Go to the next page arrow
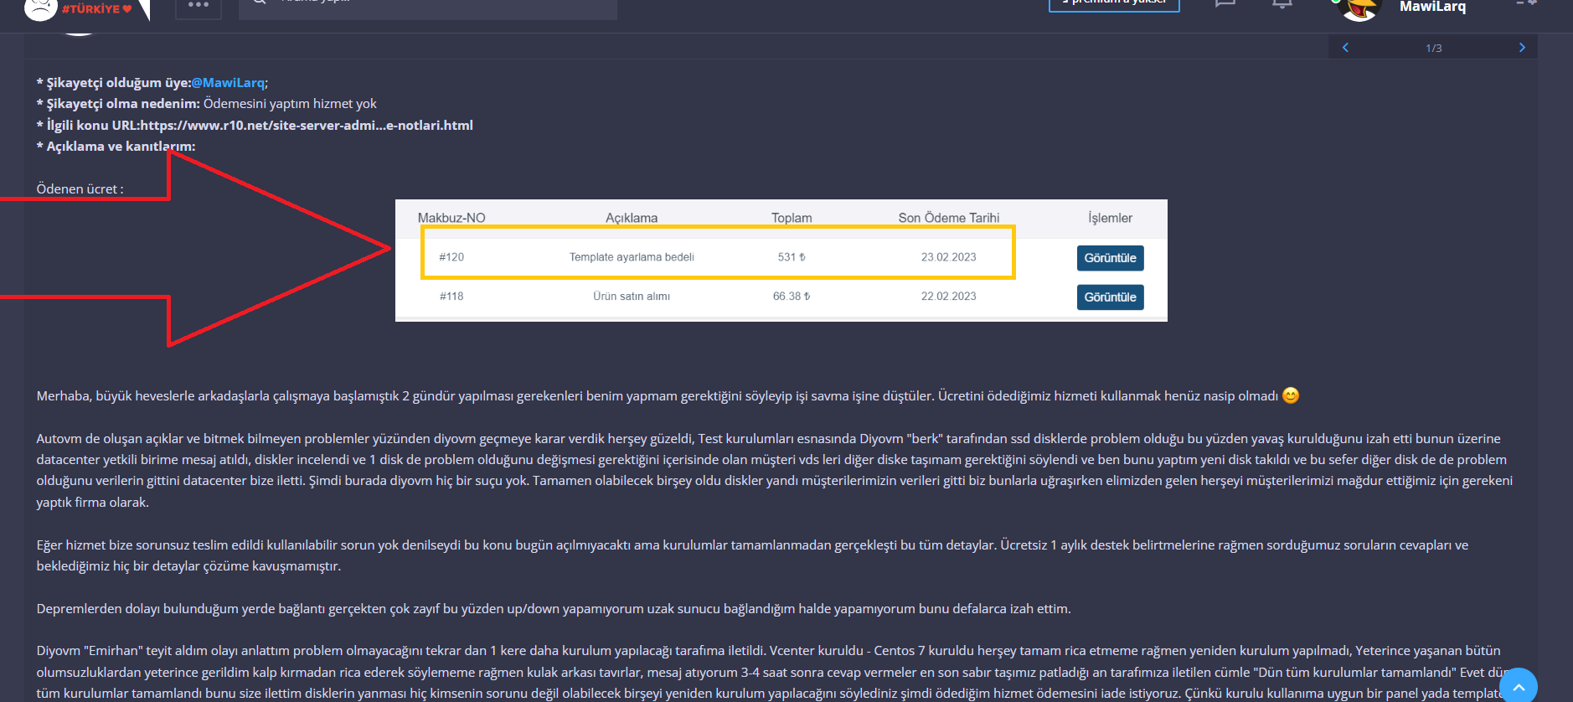Viewport: 1573px width, 702px height. pos(1522,48)
